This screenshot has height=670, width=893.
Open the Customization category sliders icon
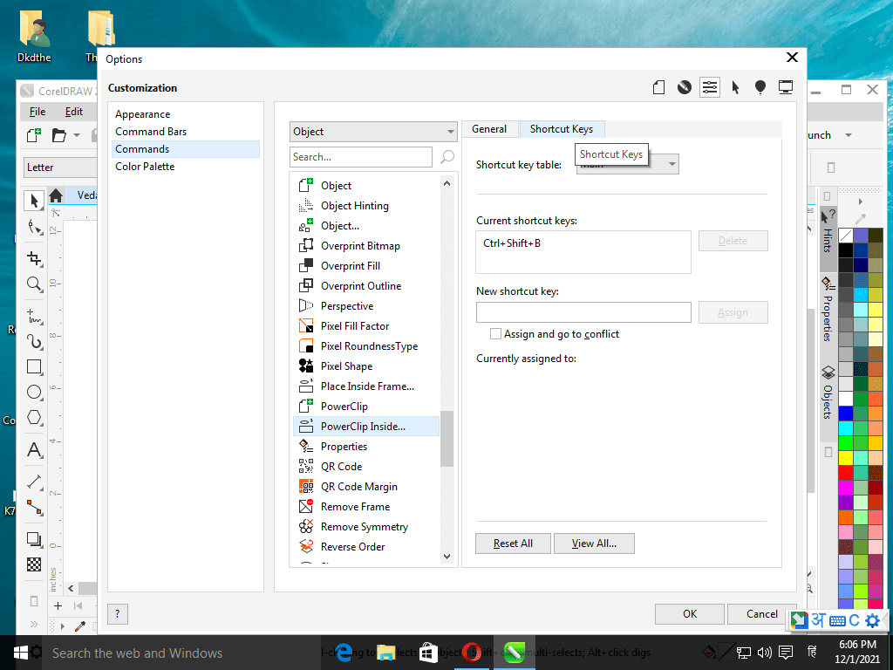[710, 87]
